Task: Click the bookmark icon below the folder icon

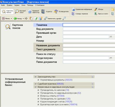Action: click(112, 14)
